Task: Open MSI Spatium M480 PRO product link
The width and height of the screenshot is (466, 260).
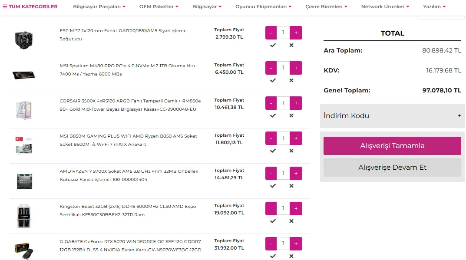Action: click(127, 70)
